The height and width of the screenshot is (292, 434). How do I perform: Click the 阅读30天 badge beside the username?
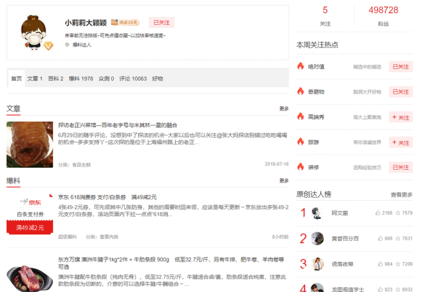pos(125,23)
